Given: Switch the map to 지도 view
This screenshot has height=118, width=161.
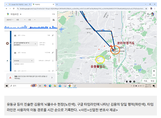Looking at the screenshot, I should point(145,81).
